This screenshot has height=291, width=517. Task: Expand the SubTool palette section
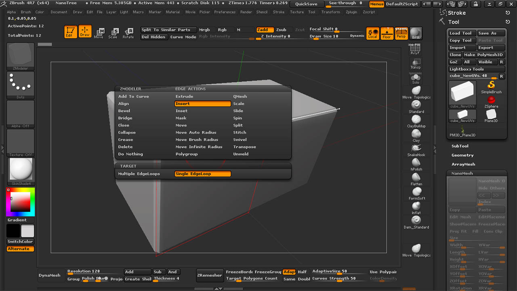[x=460, y=146]
